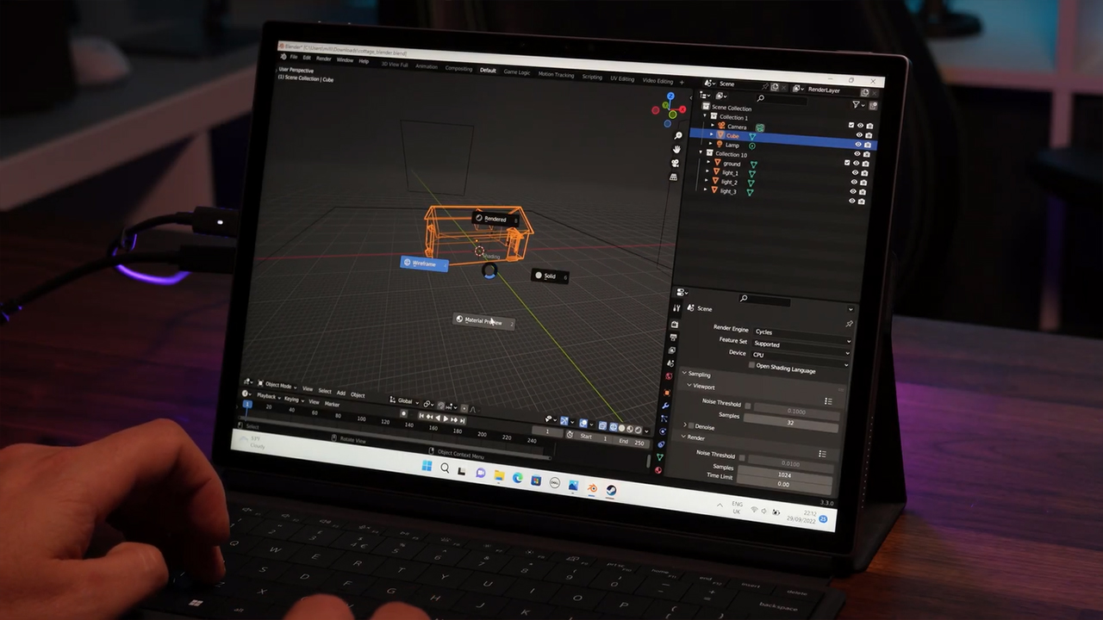Open the Material properties tab icon
This screenshot has width=1103, height=620.
tap(657, 470)
